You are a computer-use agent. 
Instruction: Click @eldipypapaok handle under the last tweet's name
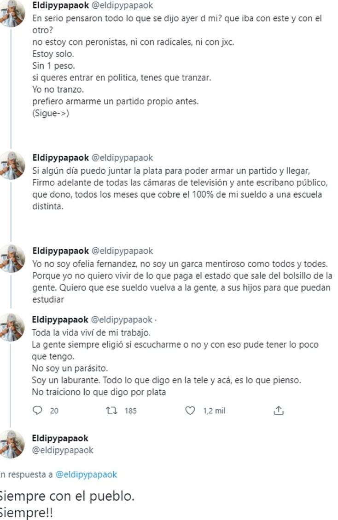click(63, 450)
